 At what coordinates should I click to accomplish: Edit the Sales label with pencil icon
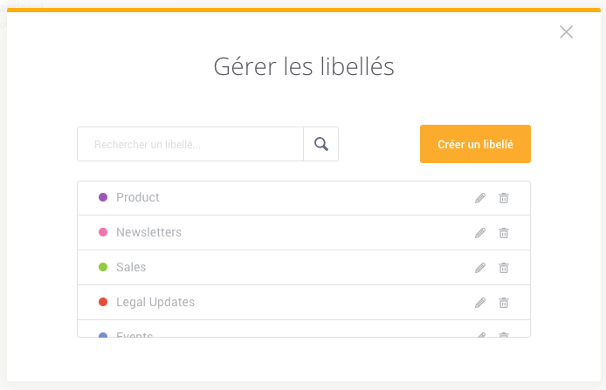coord(480,268)
